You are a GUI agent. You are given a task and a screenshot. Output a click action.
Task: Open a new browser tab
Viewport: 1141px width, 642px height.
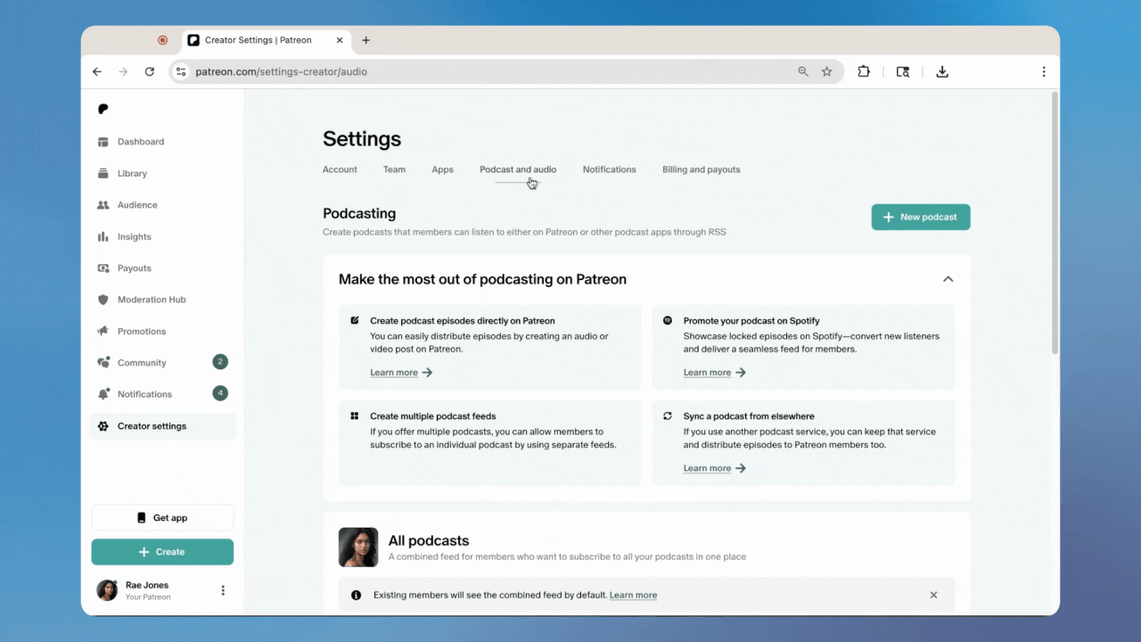pos(365,40)
